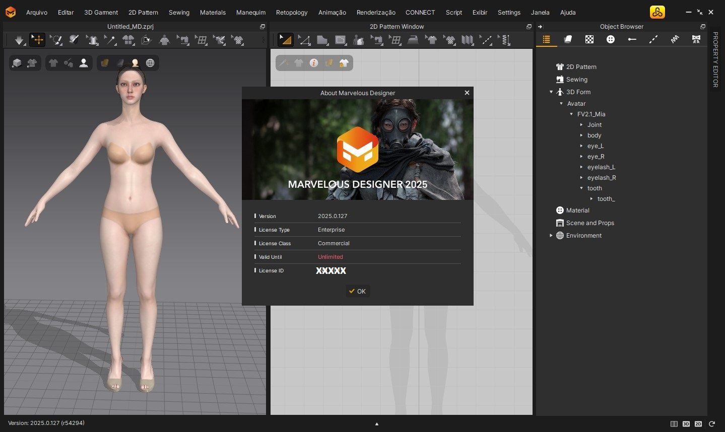Switch to 2D-only layout in status bar
Image resolution: width=725 pixels, height=432 pixels.
[698, 424]
